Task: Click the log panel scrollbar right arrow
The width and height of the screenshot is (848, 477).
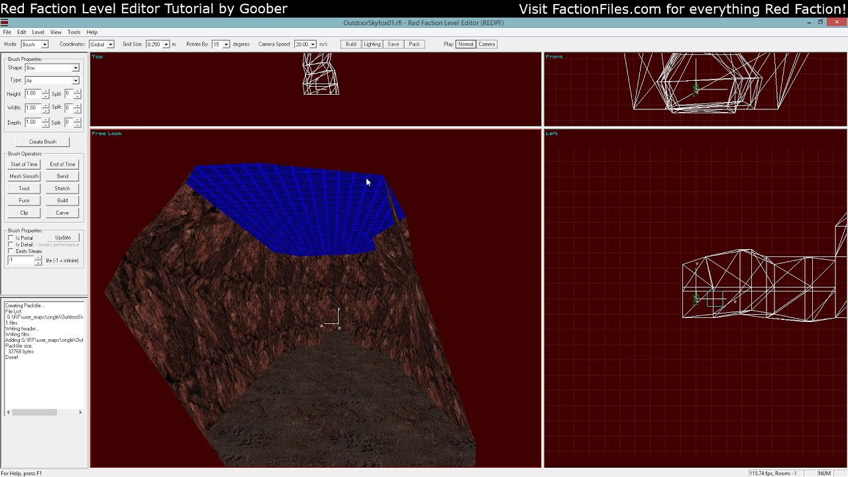Action: (x=80, y=412)
